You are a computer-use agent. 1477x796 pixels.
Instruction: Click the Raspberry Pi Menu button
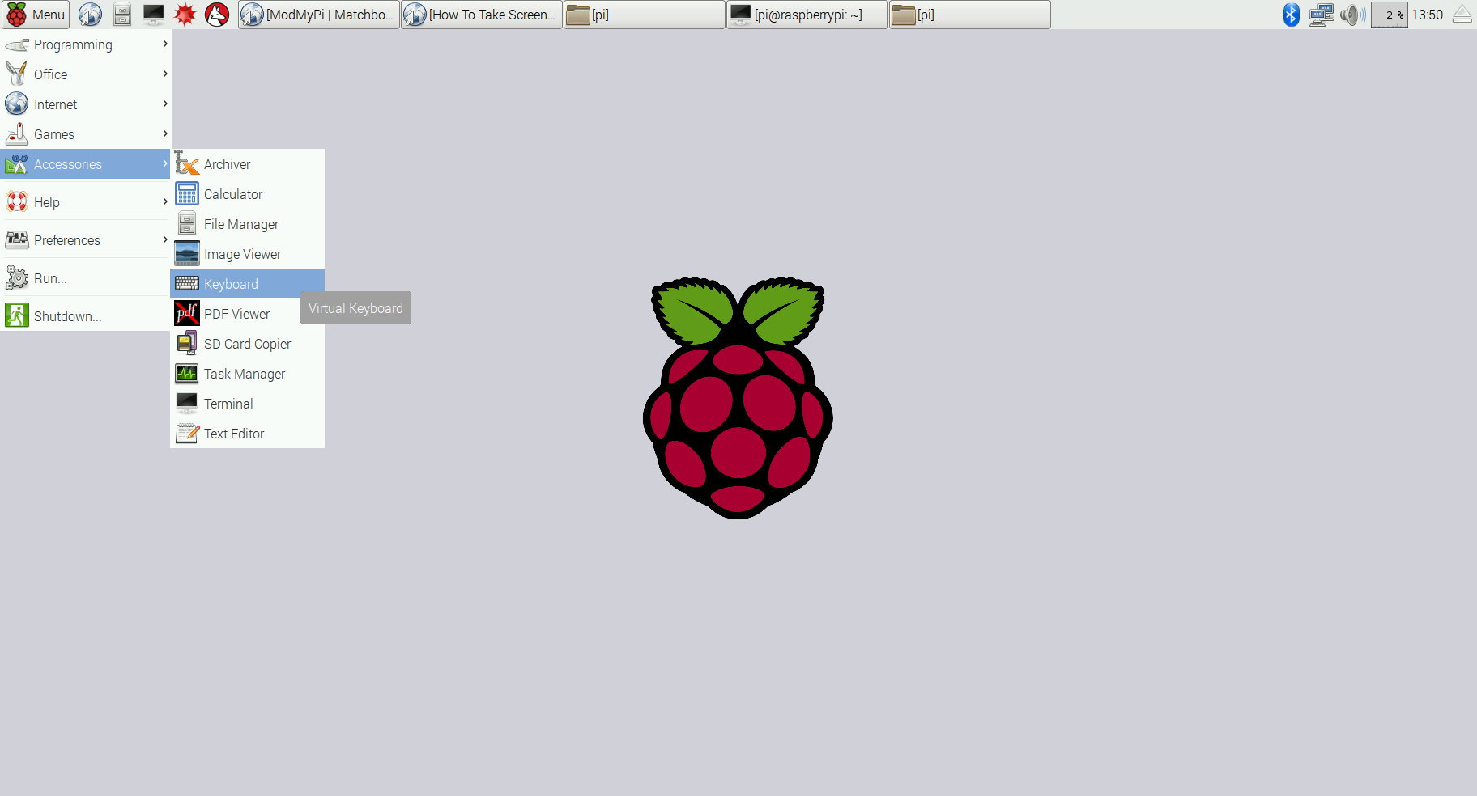(x=36, y=15)
